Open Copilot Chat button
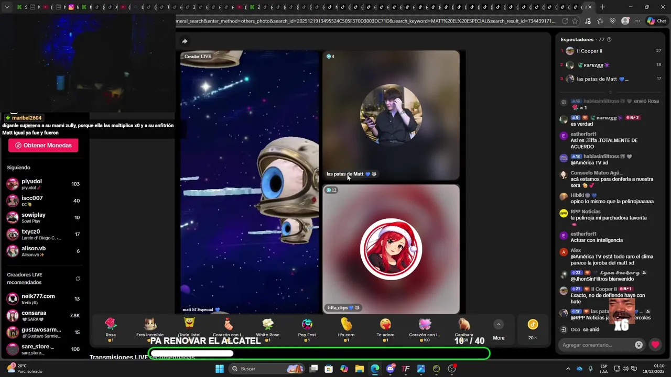 coord(656,21)
